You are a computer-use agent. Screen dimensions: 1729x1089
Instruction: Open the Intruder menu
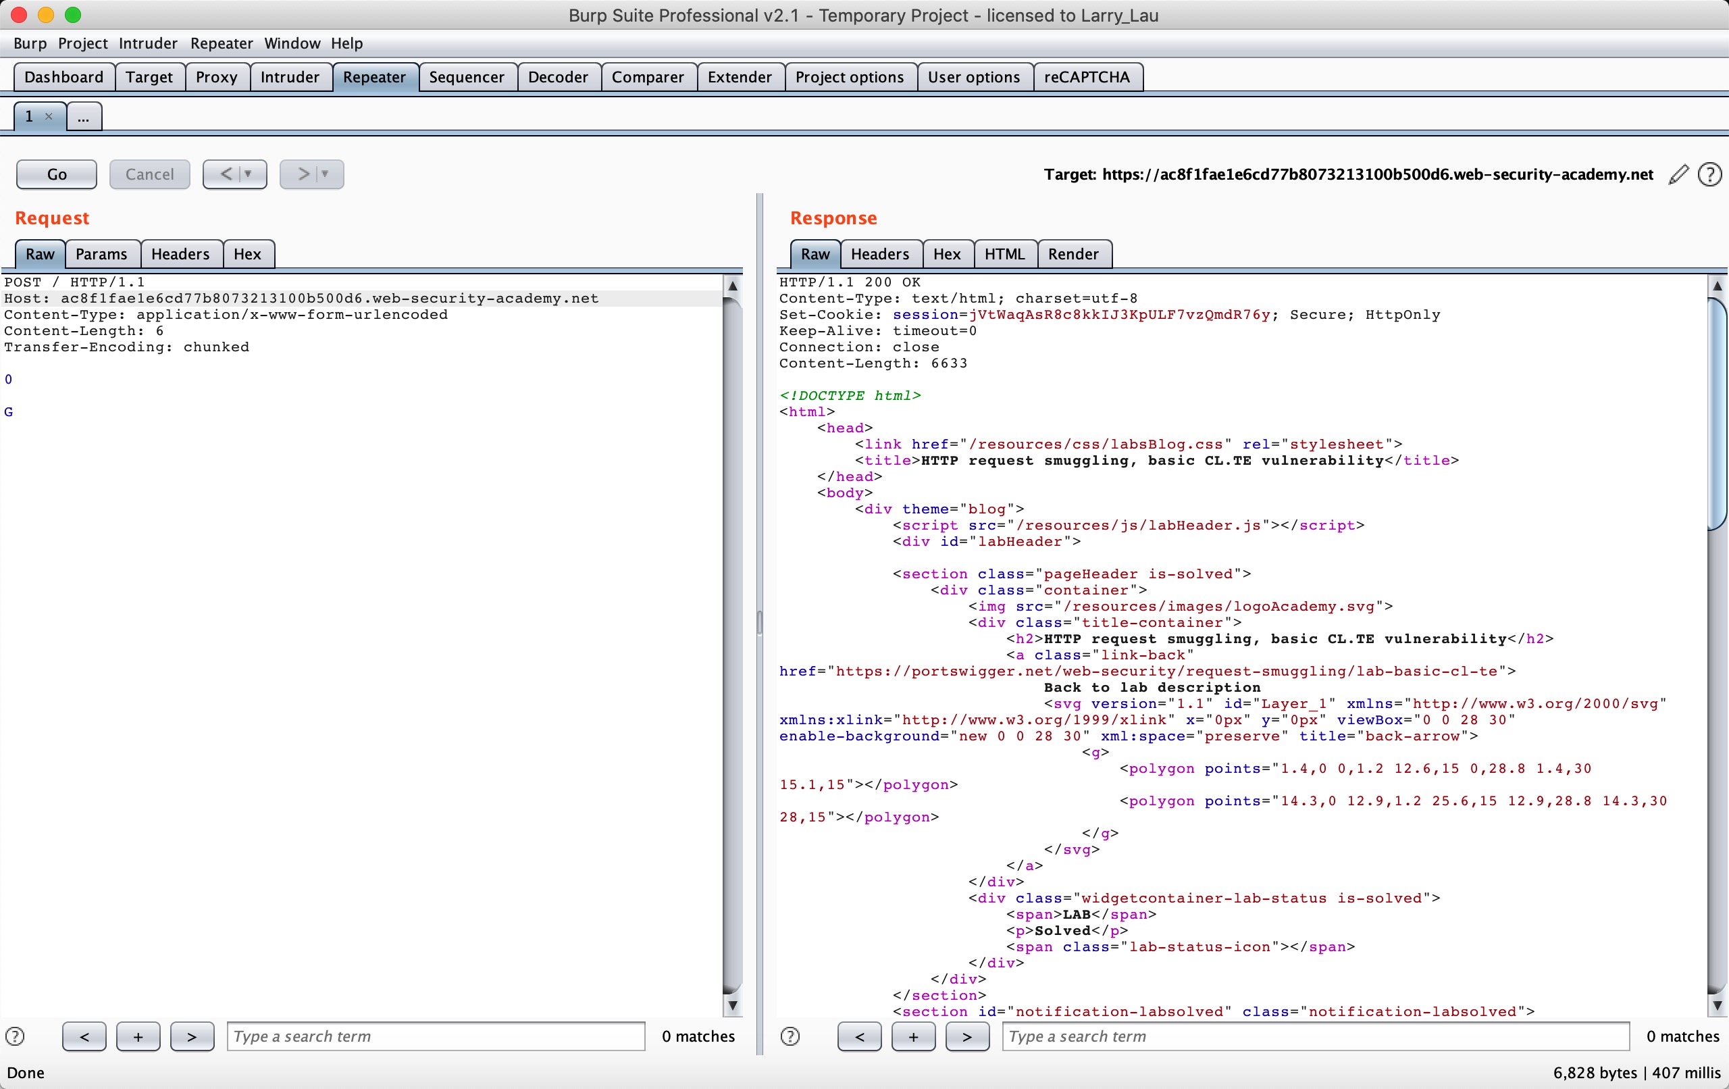(148, 43)
